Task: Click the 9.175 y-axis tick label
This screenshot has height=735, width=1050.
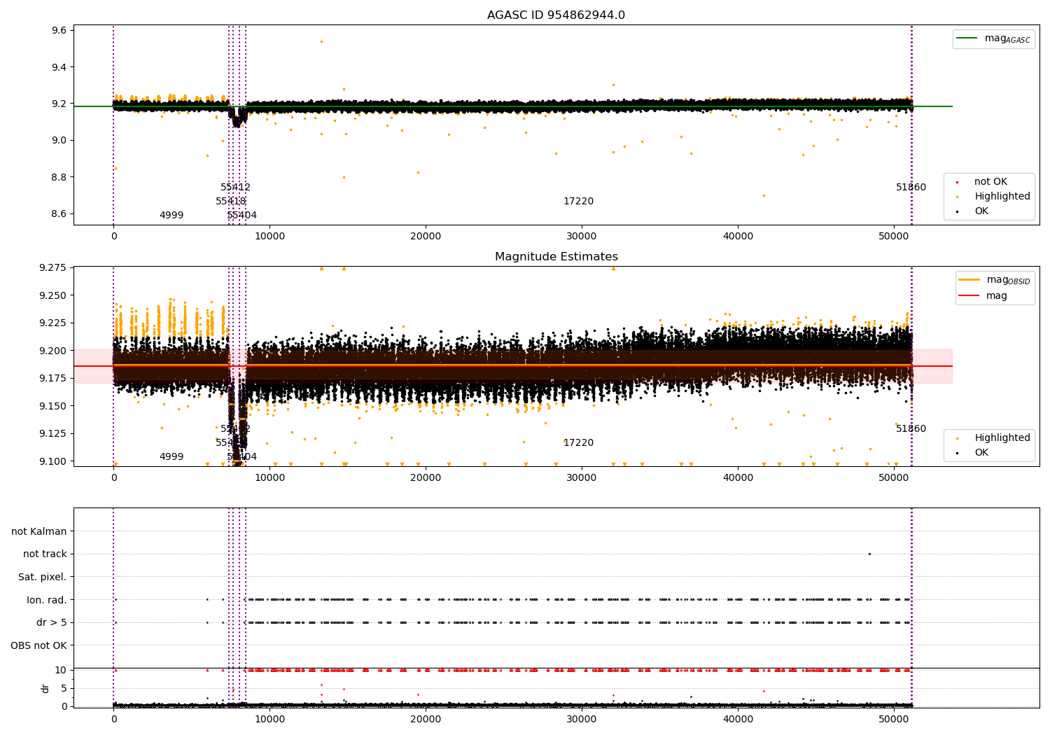Action: click(x=53, y=378)
